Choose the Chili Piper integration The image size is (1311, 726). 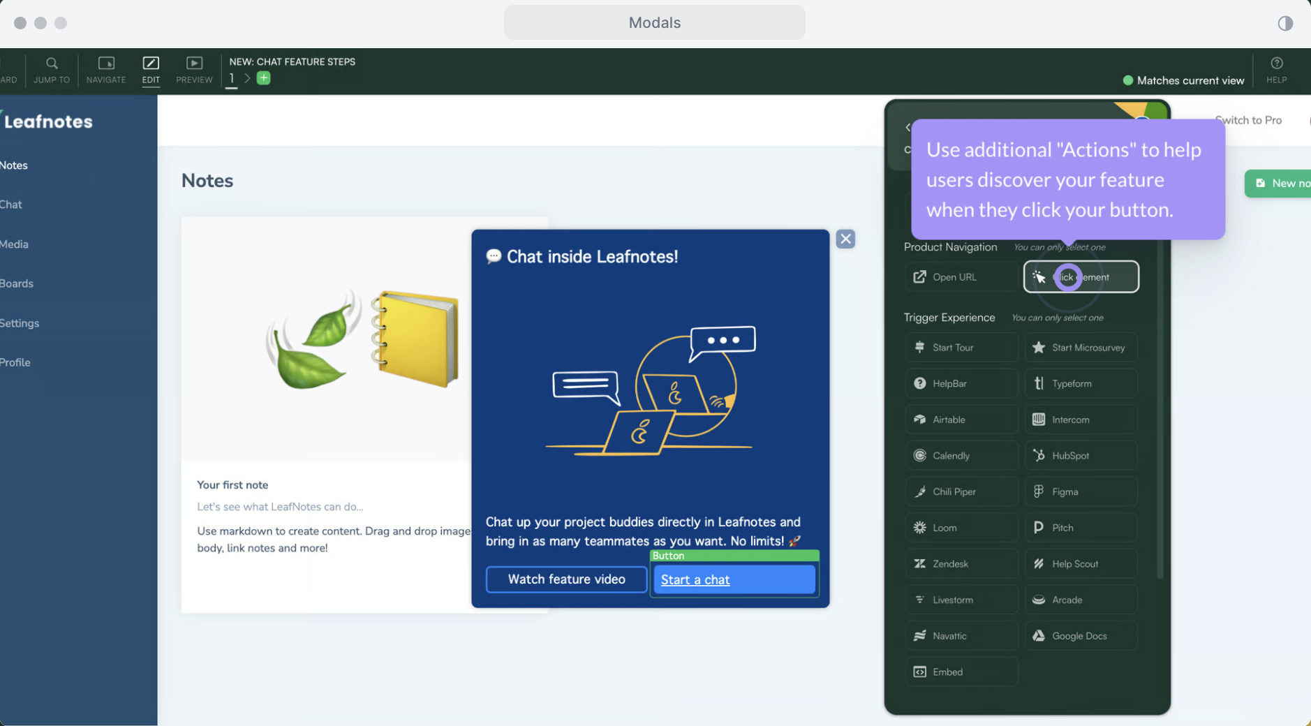[x=961, y=491]
